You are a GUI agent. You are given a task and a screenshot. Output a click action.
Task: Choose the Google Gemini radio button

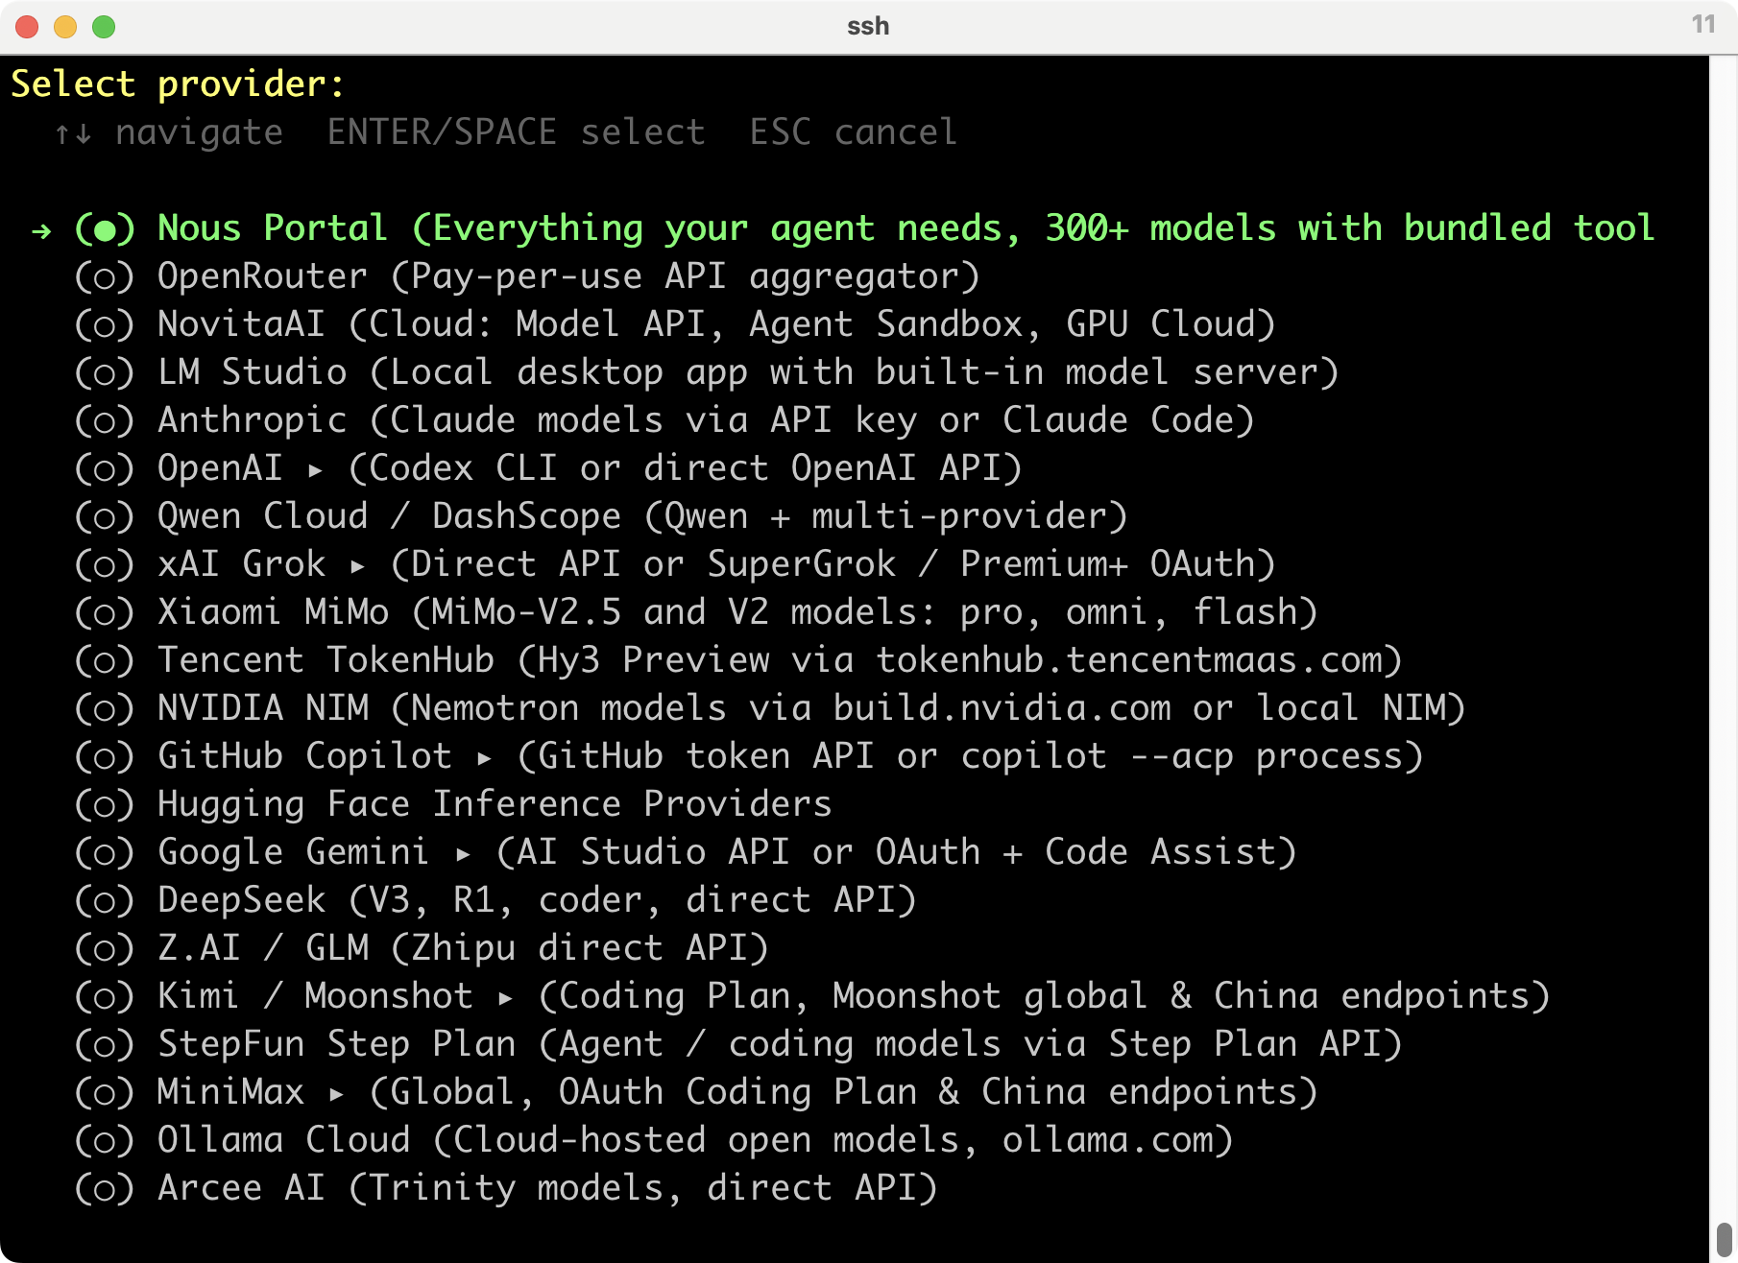click(x=105, y=852)
